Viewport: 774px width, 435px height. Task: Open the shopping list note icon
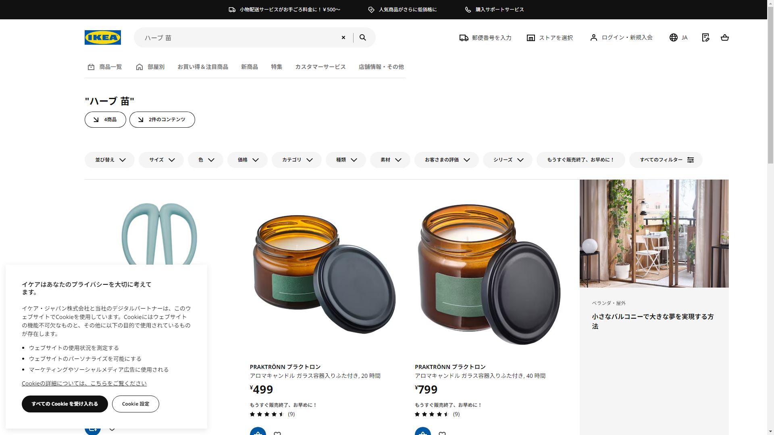click(705, 37)
